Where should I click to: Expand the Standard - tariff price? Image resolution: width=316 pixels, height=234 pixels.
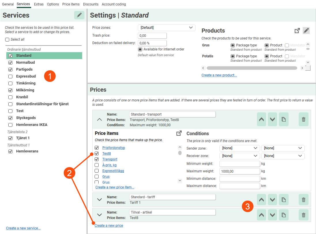coord(99,199)
